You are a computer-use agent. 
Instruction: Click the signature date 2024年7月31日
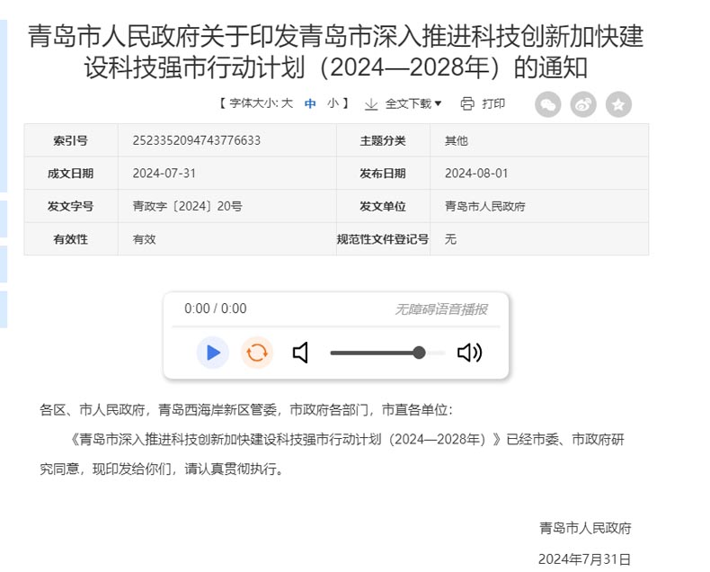(584, 559)
